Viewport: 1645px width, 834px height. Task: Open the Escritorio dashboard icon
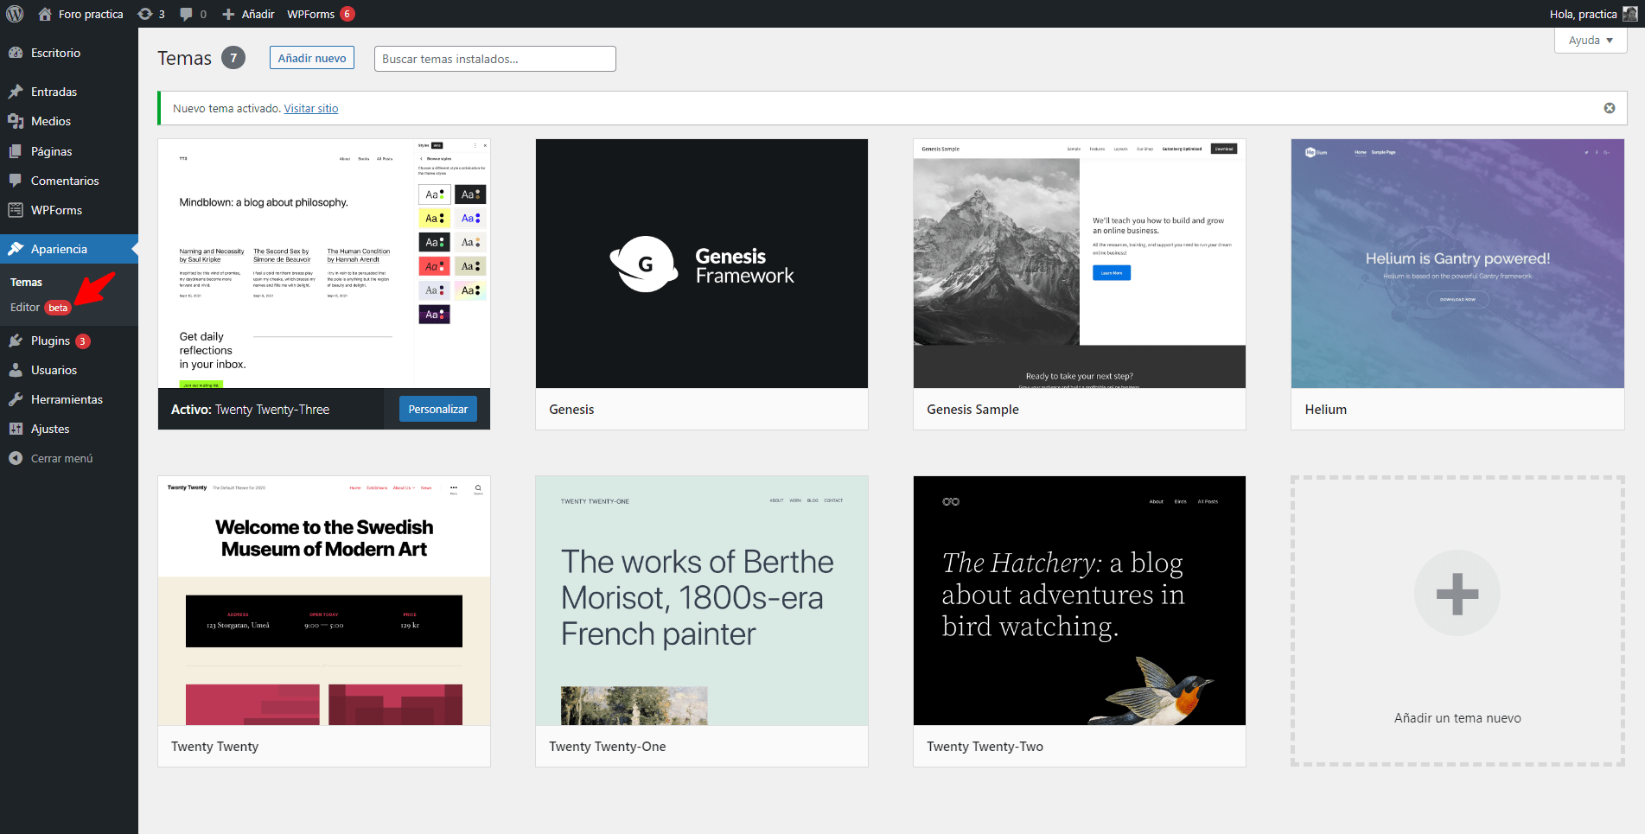click(16, 53)
